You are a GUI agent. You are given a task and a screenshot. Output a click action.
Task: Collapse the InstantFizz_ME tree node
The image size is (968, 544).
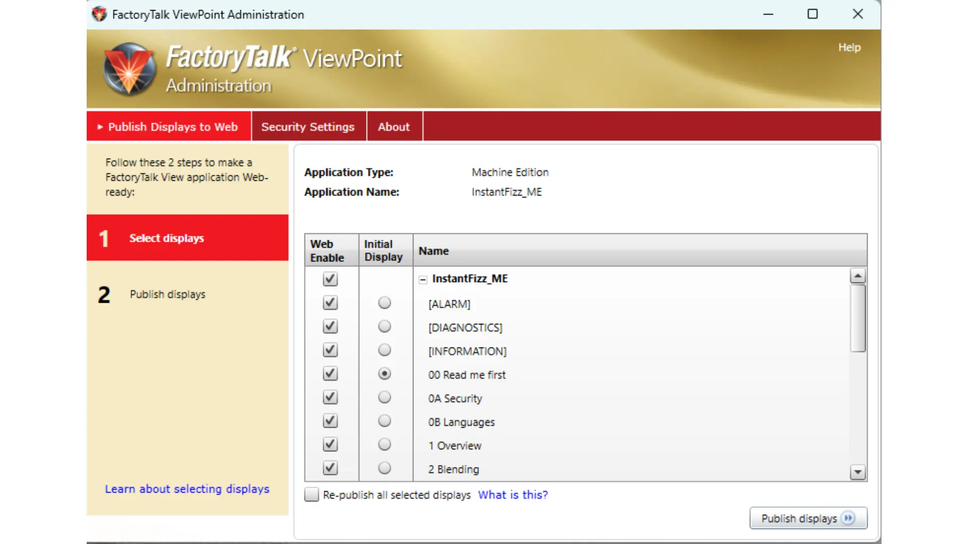tap(423, 280)
